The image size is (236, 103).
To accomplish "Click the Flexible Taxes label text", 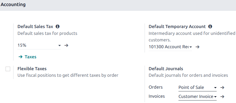I will [32, 69].
